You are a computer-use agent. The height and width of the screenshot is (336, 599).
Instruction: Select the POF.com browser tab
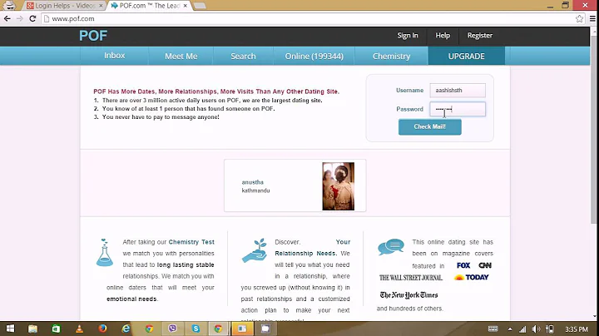[149, 6]
